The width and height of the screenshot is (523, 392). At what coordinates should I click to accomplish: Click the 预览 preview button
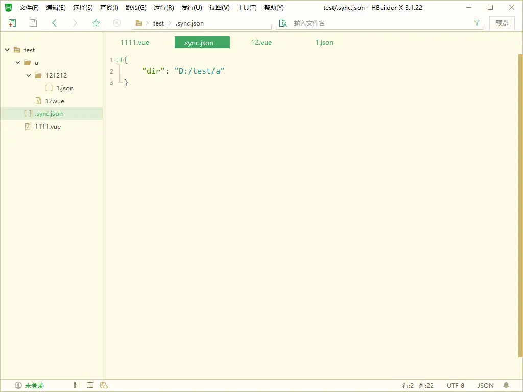click(502, 23)
